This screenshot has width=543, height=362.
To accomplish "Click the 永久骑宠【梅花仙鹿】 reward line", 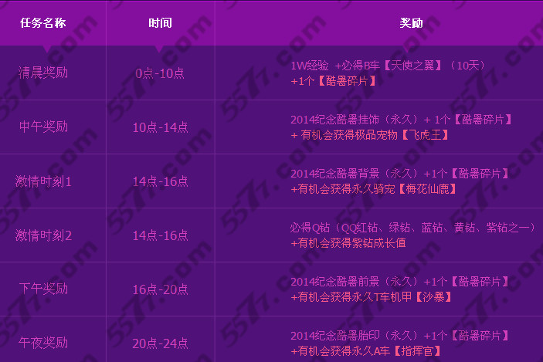I will pos(374,189).
